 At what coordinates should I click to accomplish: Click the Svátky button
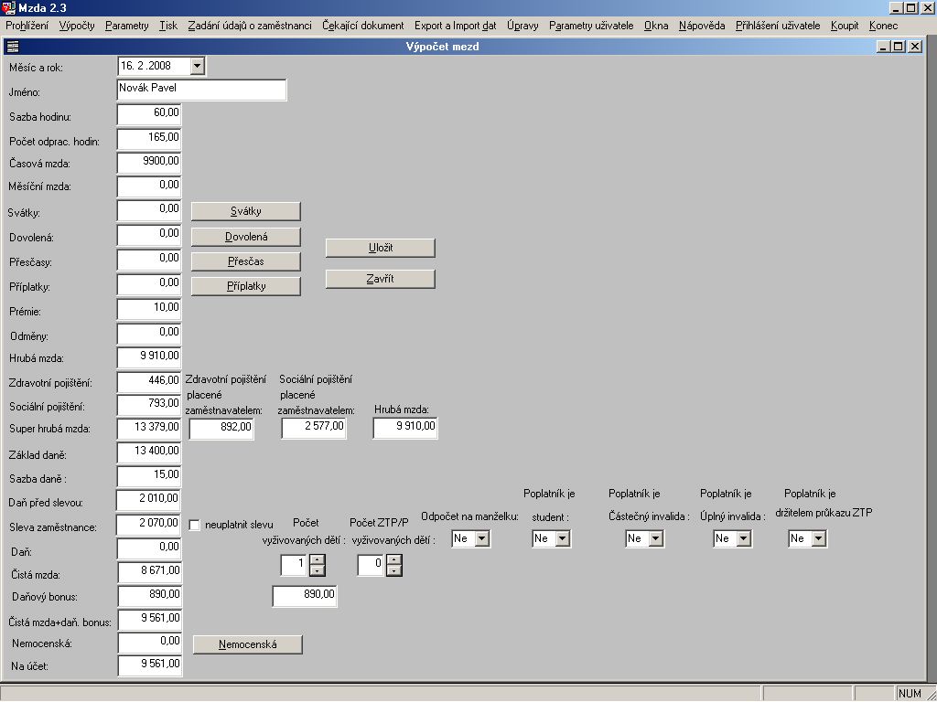tap(245, 211)
